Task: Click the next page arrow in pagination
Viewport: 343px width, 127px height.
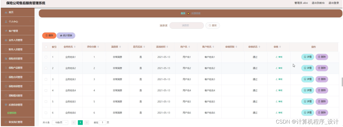Action: (x=87, y=122)
